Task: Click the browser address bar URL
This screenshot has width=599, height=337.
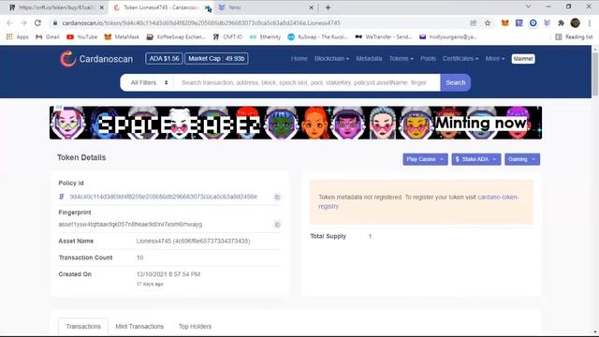Action: [x=201, y=22]
